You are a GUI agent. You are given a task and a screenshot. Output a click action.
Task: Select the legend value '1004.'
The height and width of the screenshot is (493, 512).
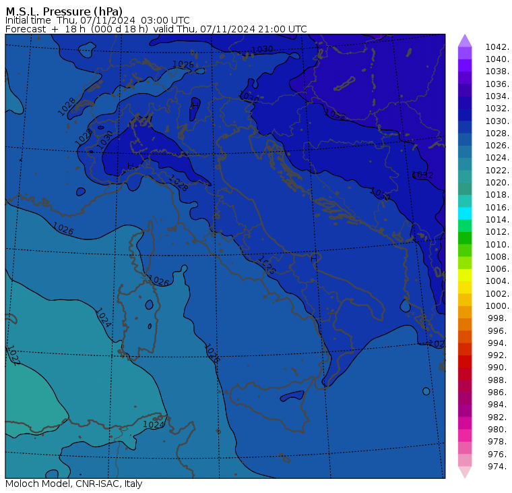(x=497, y=281)
